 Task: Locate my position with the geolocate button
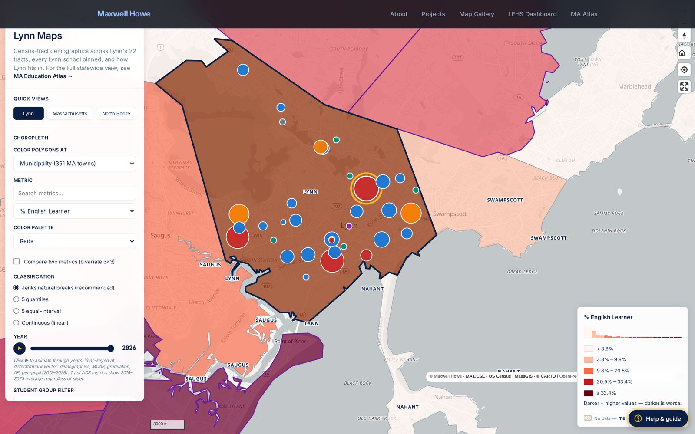[684, 69]
